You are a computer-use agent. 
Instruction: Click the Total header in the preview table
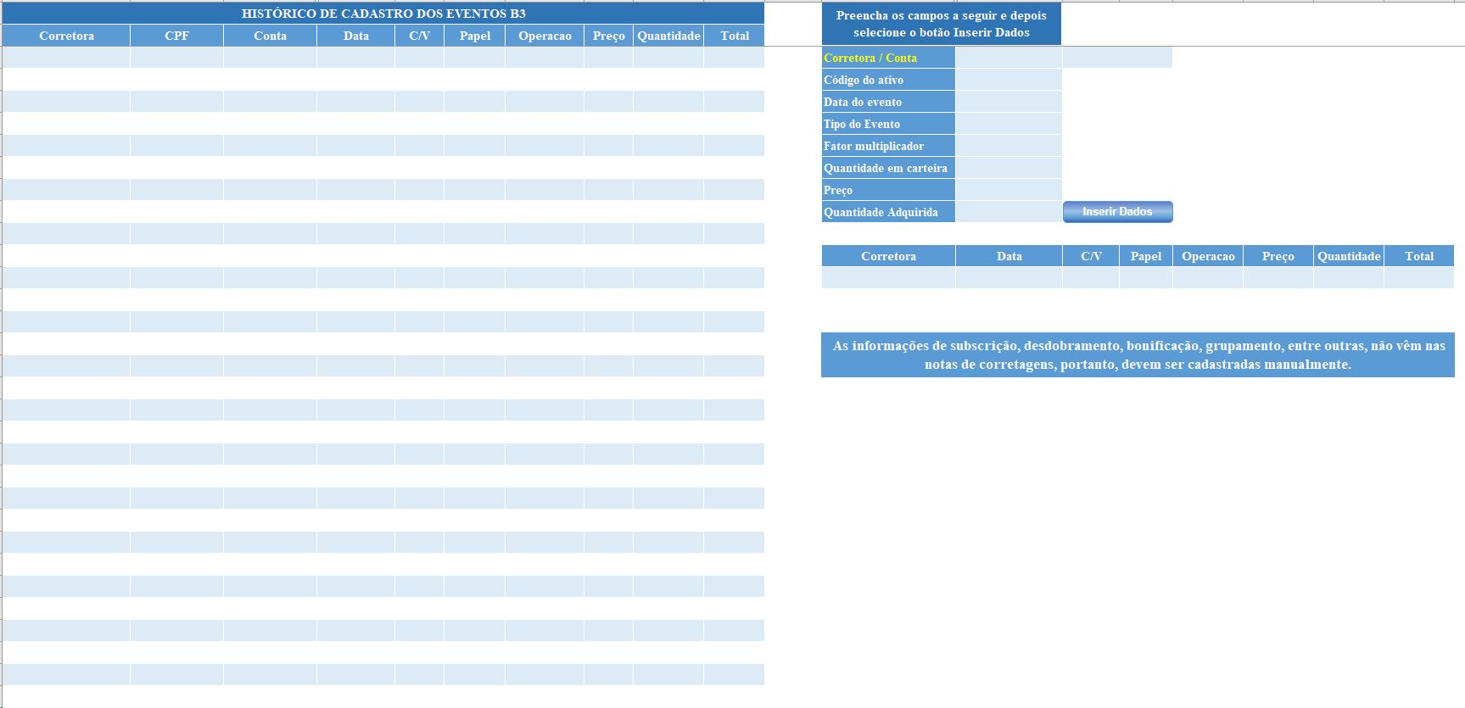[x=1418, y=256]
